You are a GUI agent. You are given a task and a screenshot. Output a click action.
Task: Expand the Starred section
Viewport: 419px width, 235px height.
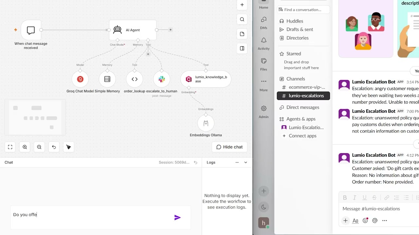point(294,54)
